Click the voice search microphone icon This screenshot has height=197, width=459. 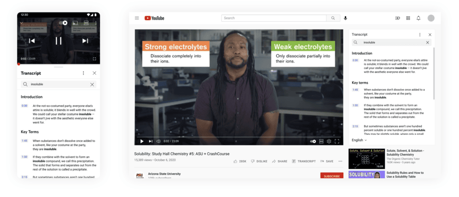click(x=346, y=18)
